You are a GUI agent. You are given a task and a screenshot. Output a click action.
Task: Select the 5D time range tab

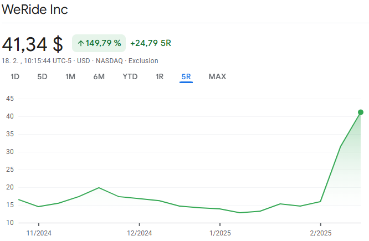[x=42, y=77]
